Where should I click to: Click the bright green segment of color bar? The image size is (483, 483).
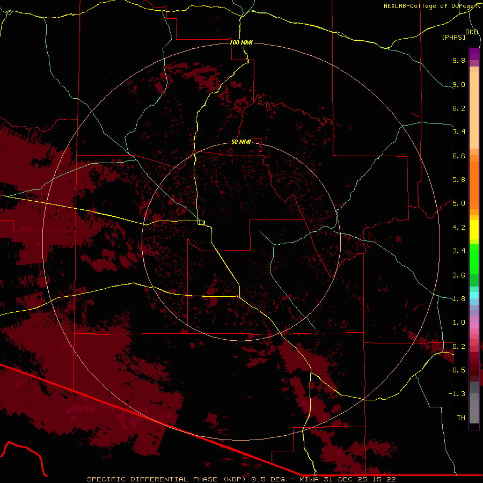pyautogui.click(x=474, y=259)
